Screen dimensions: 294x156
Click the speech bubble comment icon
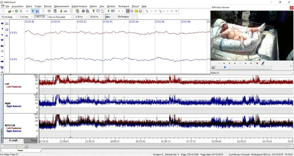[x=98, y=11]
